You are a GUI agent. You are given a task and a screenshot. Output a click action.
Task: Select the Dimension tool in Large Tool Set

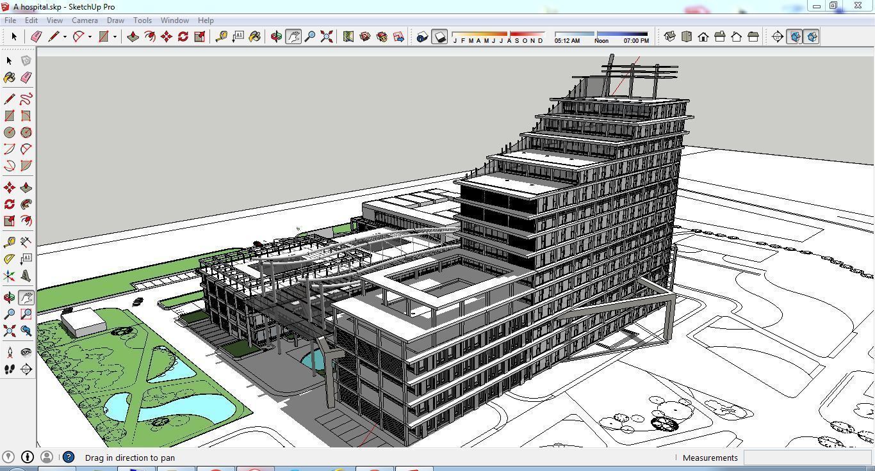[26, 243]
